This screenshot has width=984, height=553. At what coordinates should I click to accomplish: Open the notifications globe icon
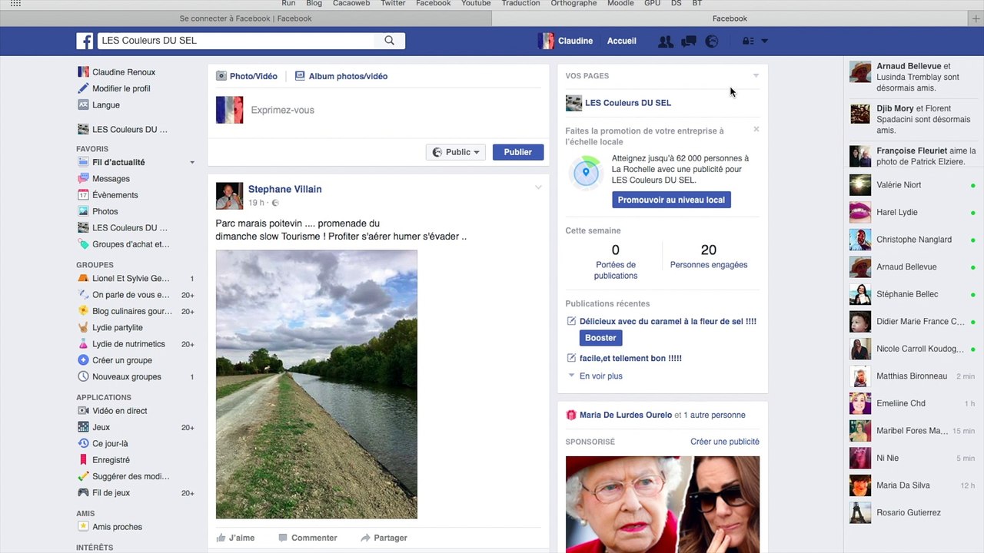712,41
